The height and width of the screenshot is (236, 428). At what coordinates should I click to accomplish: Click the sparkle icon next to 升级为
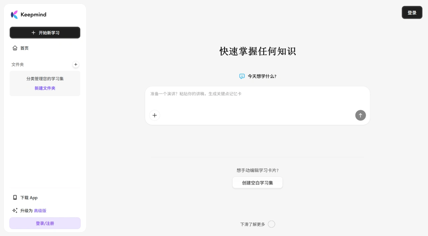(15, 211)
